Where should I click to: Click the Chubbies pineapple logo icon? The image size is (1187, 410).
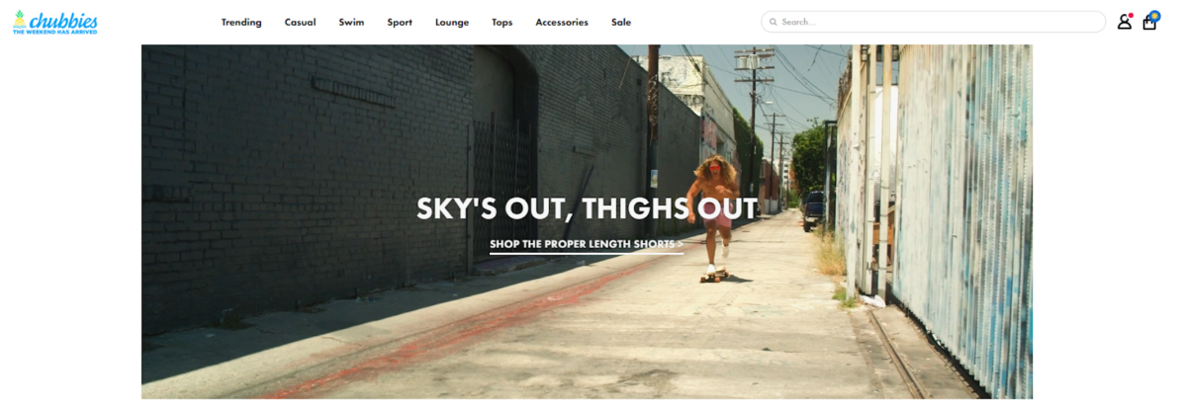click(19, 18)
